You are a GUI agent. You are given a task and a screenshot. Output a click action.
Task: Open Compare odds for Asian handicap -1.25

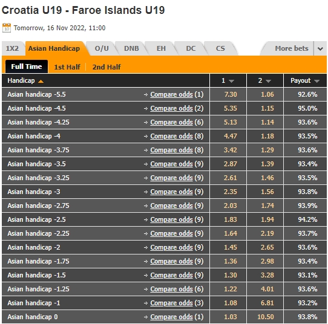pyautogui.click(x=171, y=289)
